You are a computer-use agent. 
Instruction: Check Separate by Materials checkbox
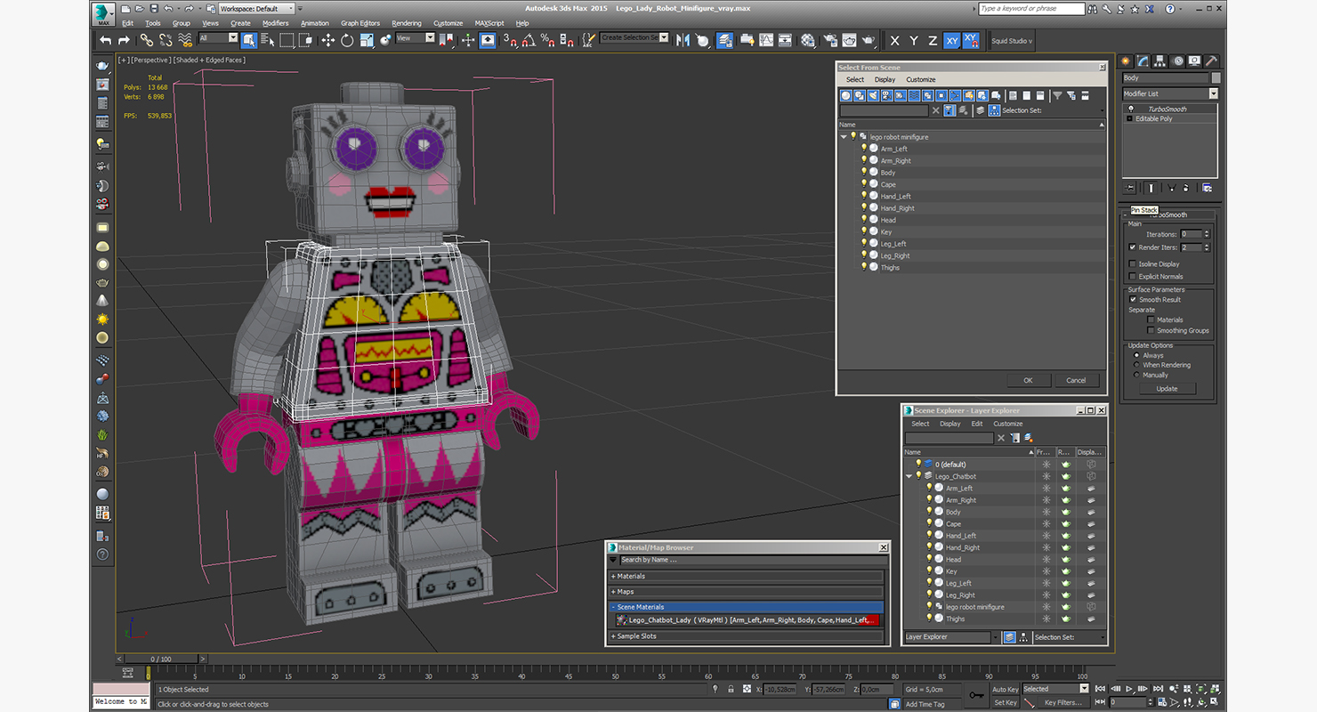[x=1151, y=320]
